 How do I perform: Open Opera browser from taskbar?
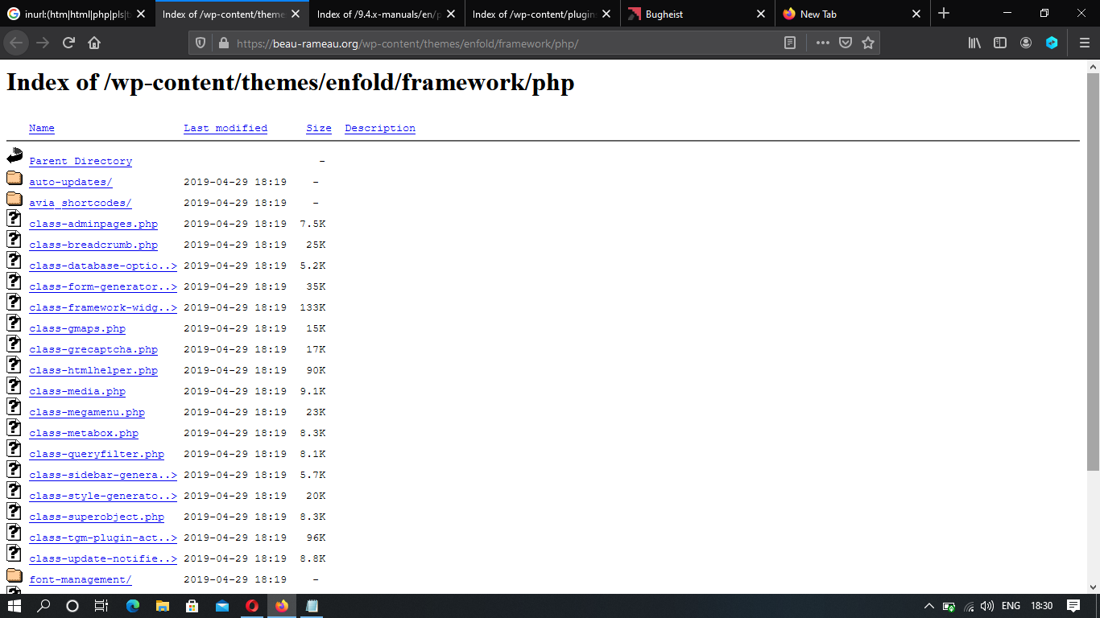252,606
